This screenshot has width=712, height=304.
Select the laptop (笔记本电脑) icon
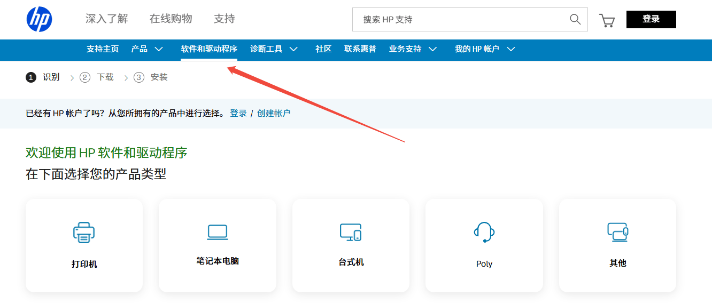click(x=218, y=232)
